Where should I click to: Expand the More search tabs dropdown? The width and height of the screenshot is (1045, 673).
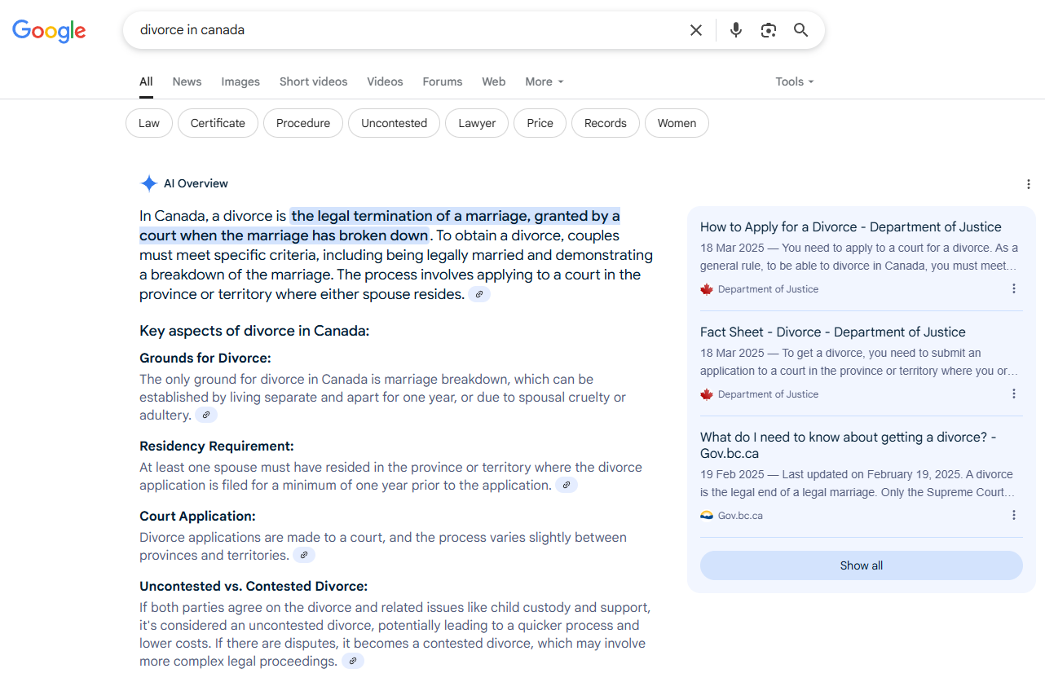click(x=545, y=81)
